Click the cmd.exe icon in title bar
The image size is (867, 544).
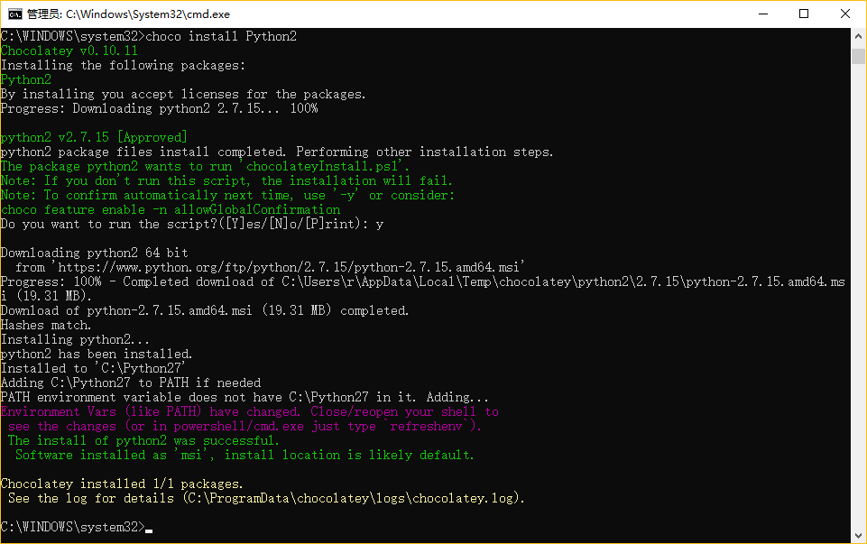click(14, 14)
